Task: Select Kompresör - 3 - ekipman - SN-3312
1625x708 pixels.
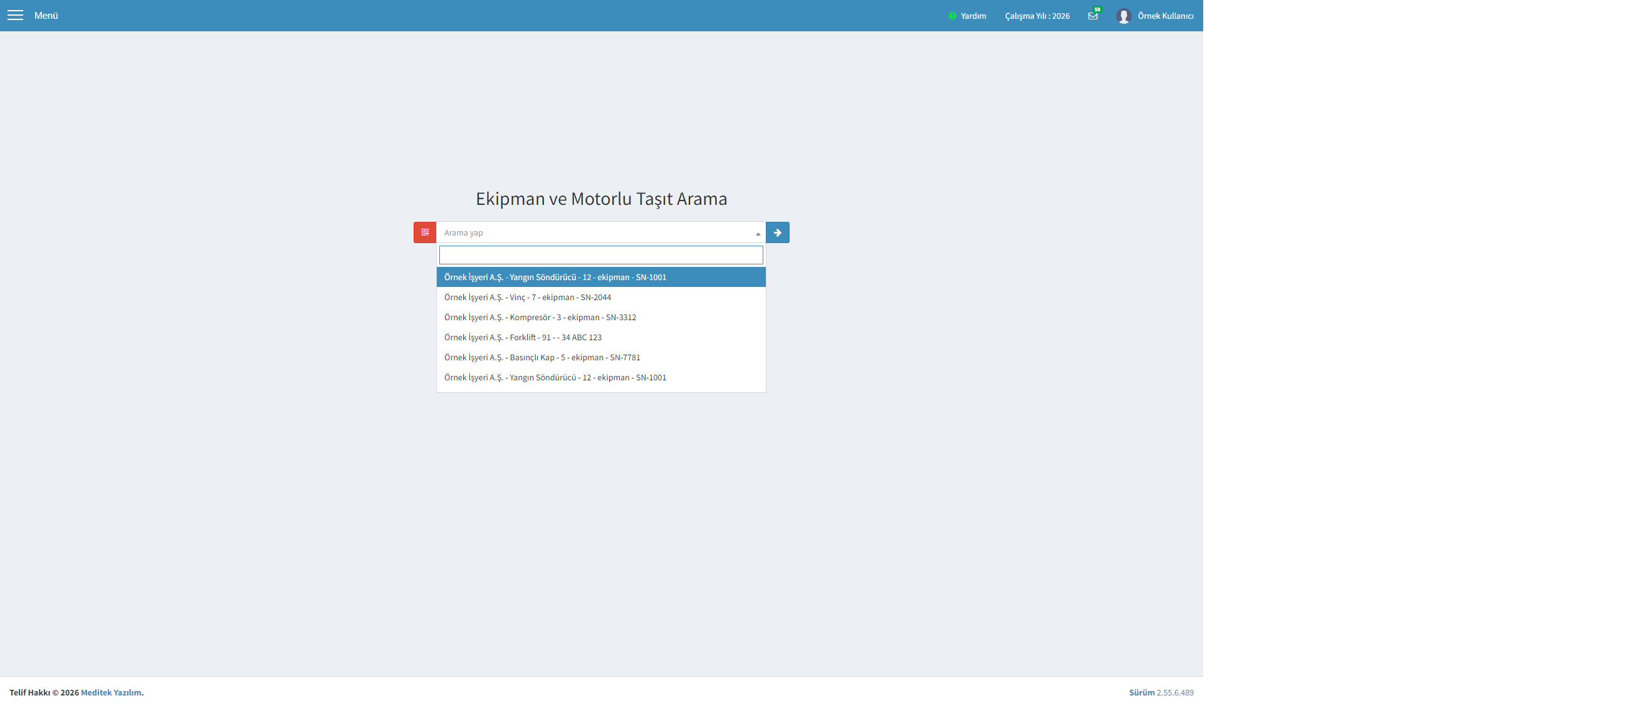Action: point(600,317)
